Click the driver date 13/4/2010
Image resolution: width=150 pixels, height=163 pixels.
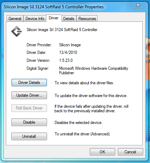(x=68, y=52)
